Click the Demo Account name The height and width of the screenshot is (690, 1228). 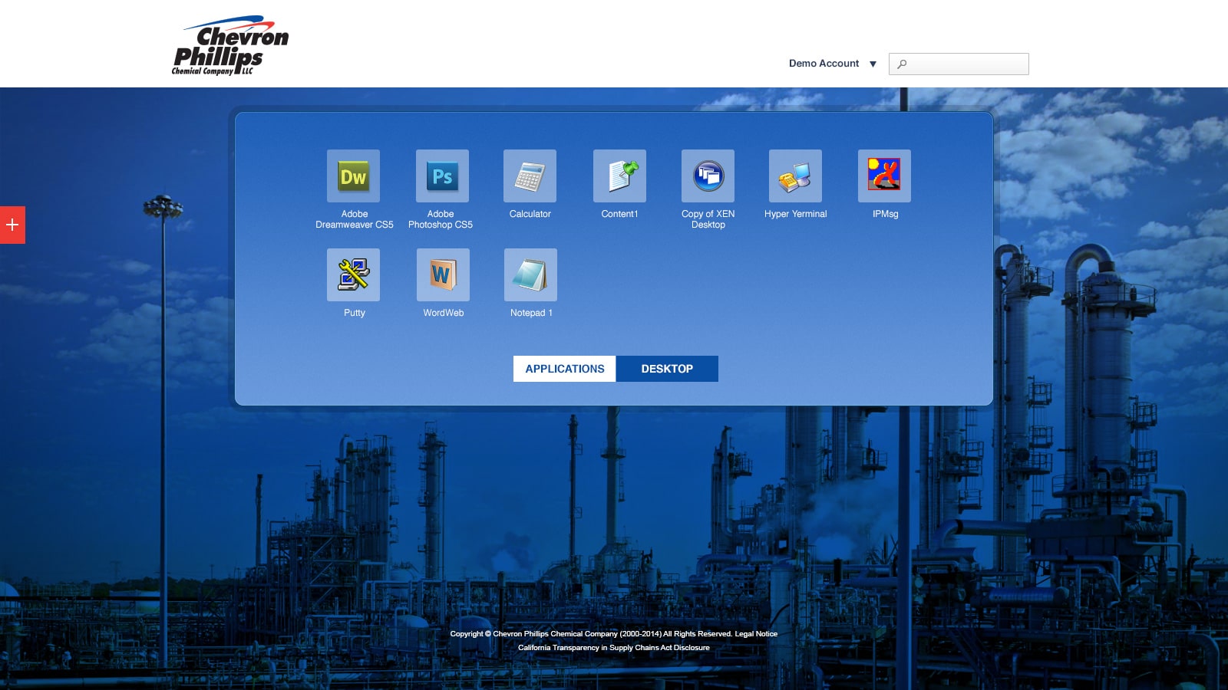824,64
